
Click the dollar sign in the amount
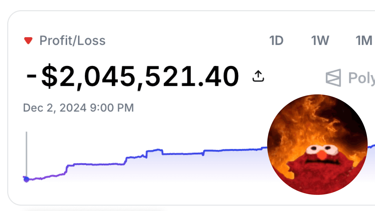click(x=49, y=77)
